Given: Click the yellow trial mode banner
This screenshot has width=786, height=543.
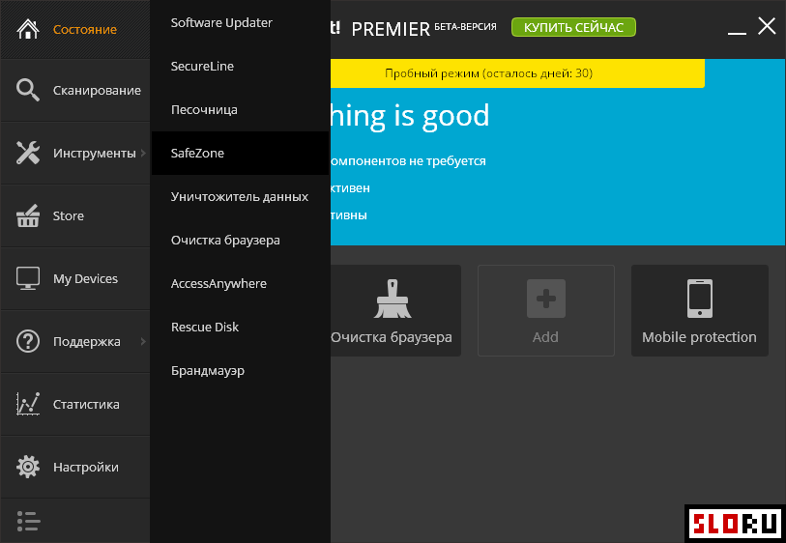Looking at the screenshot, I should point(517,73).
